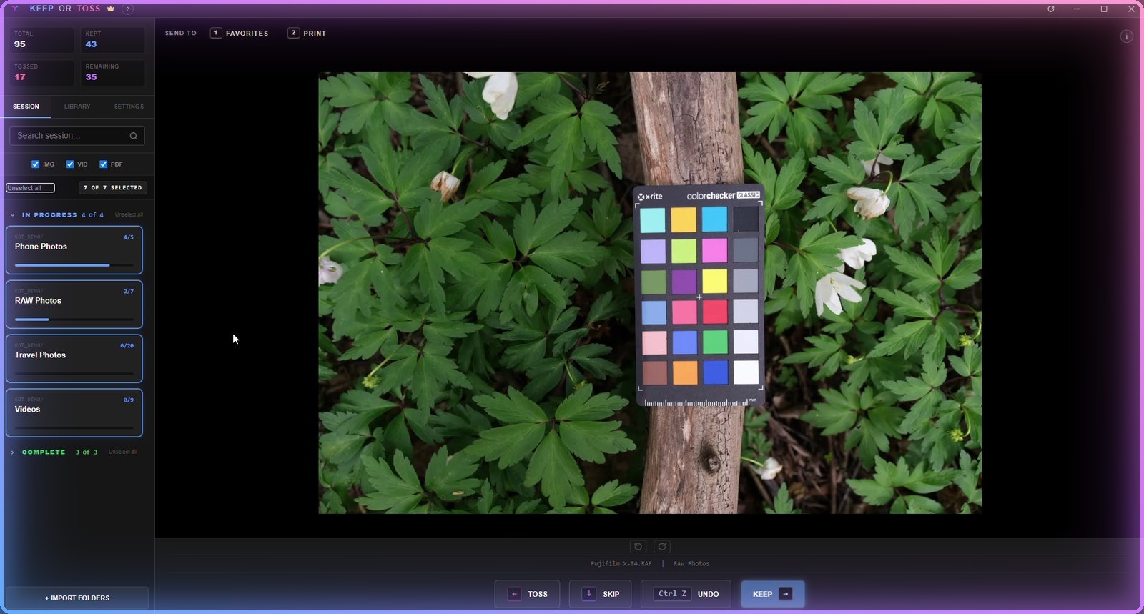Click the Total count stat card
Image resolution: width=1144 pixels, height=614 pixels.
tap(41, 40)
